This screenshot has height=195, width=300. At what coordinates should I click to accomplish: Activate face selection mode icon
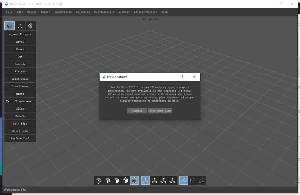point(116,181)
